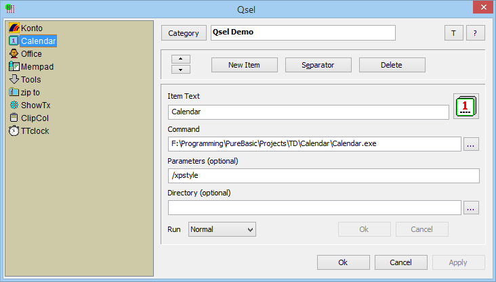Image resolution: width=496 pixels, height=282 pixels.
Task: Move item up with the up arrow
Action: coord(181,59)
